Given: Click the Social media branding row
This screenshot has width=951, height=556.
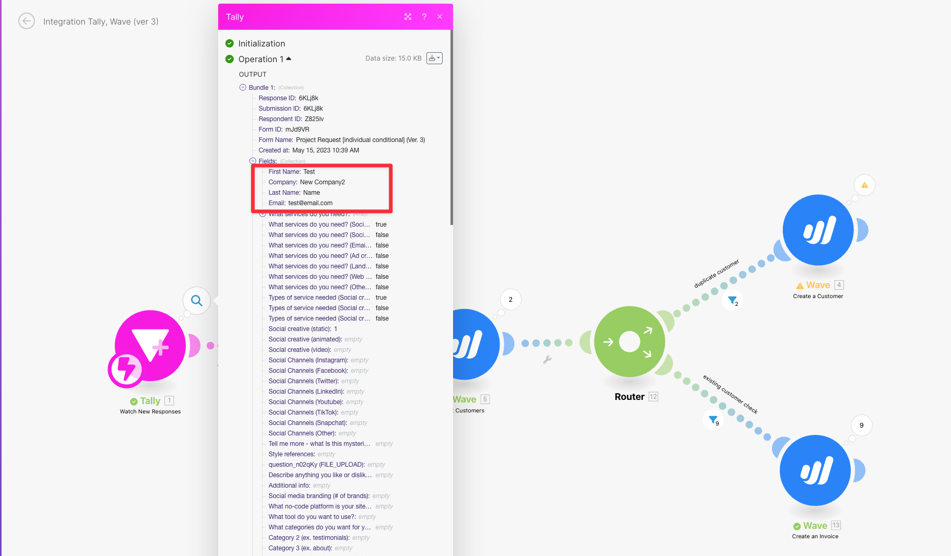Looking at the screenshot, I should pyautogui.click(x=329, y=496).
